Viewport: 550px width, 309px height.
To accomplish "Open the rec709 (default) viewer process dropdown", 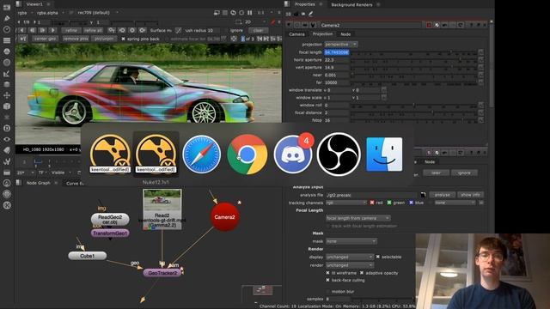I will click(x=97, y=13).
